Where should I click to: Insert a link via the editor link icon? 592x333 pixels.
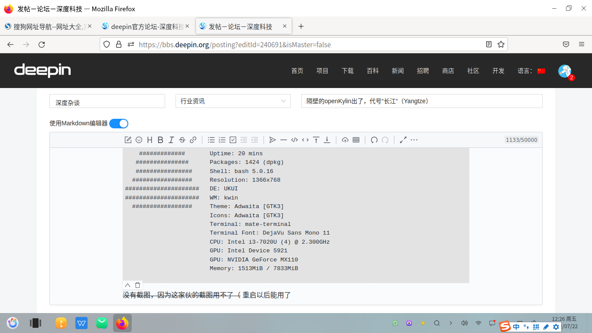point(193,140)
